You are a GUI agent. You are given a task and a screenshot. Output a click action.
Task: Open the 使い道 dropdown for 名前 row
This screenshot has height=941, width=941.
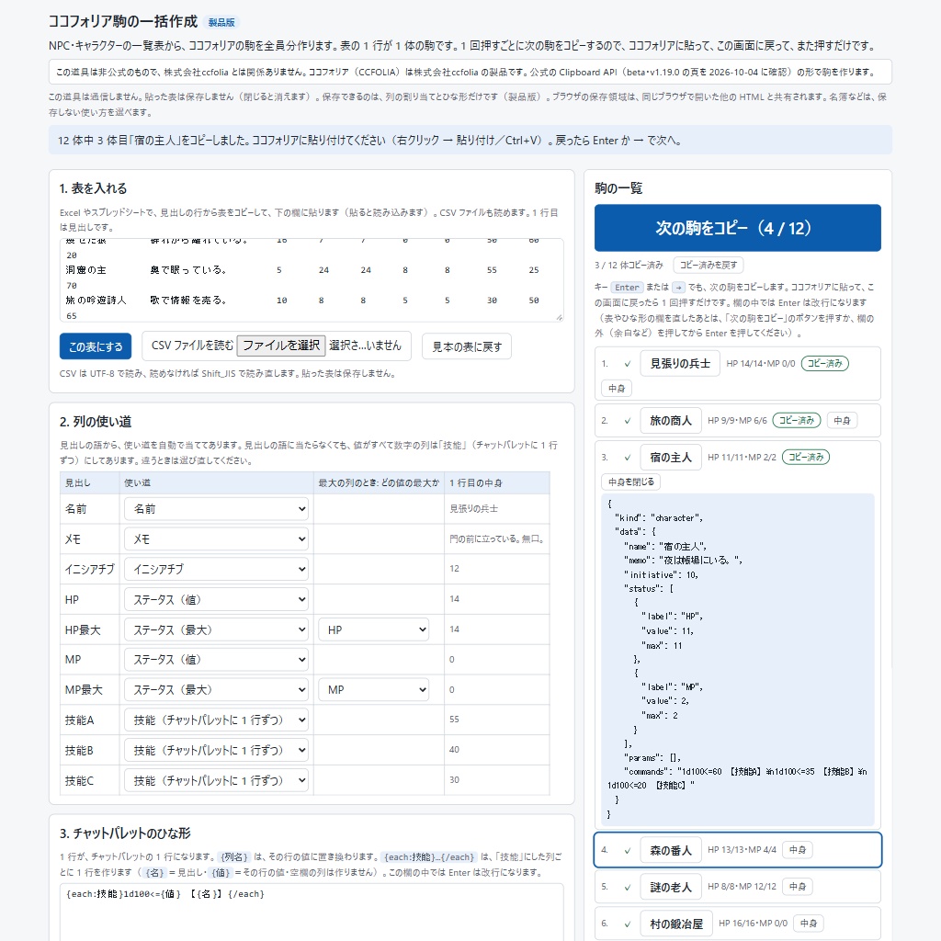(216, 509)
